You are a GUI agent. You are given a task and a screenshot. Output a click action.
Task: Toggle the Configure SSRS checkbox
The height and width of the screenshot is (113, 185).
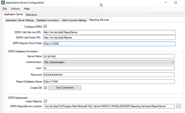click(x=45, y=26)
